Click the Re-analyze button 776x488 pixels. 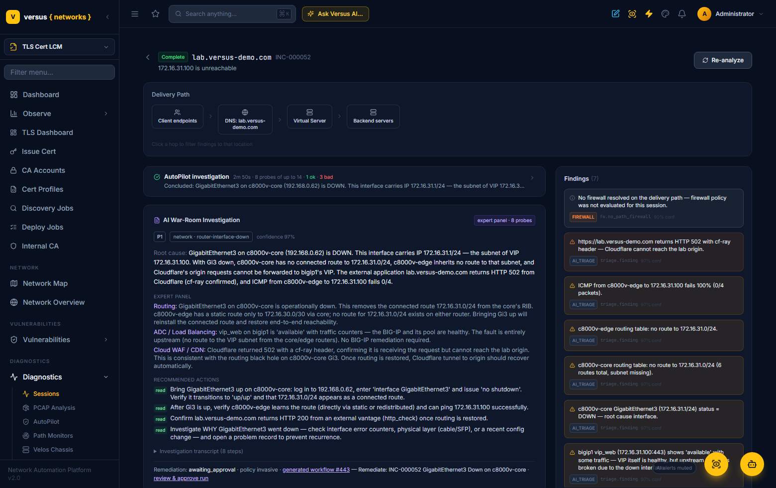click(723, 60)
